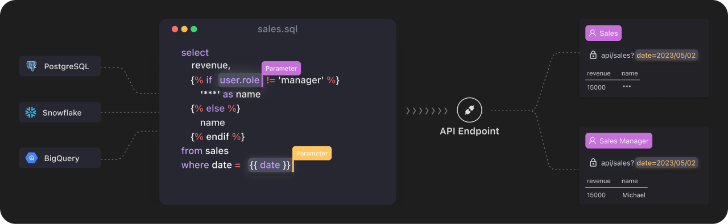728x224 pixels.
Task: Click the lock icon in the Sales Manager card
Action: pos(593,163)
